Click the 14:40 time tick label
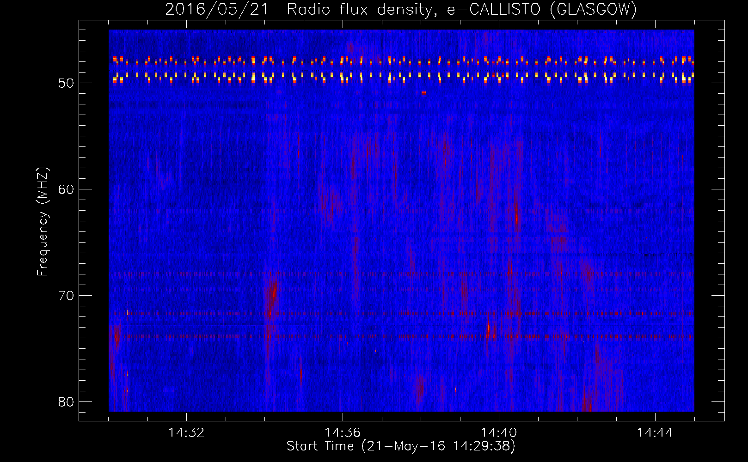 coord(499,432)
